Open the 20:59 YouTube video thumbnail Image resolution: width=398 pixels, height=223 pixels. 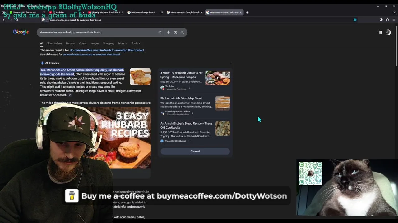tap(217, 78)
